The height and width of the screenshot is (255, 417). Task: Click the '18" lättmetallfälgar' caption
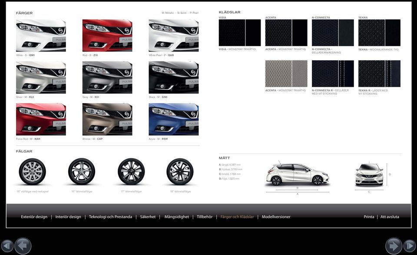(180, 191)
